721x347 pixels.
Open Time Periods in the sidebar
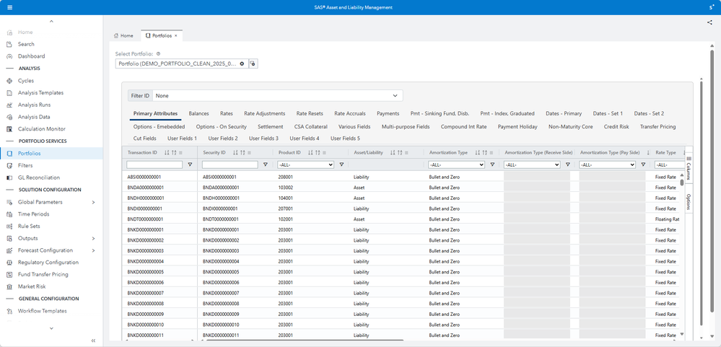click(x=34, y=214)
